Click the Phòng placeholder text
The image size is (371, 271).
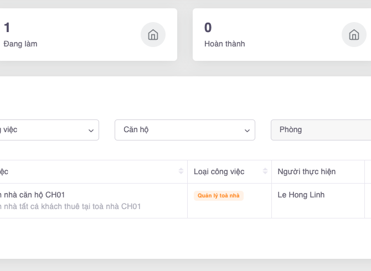[x=291, y=130]
